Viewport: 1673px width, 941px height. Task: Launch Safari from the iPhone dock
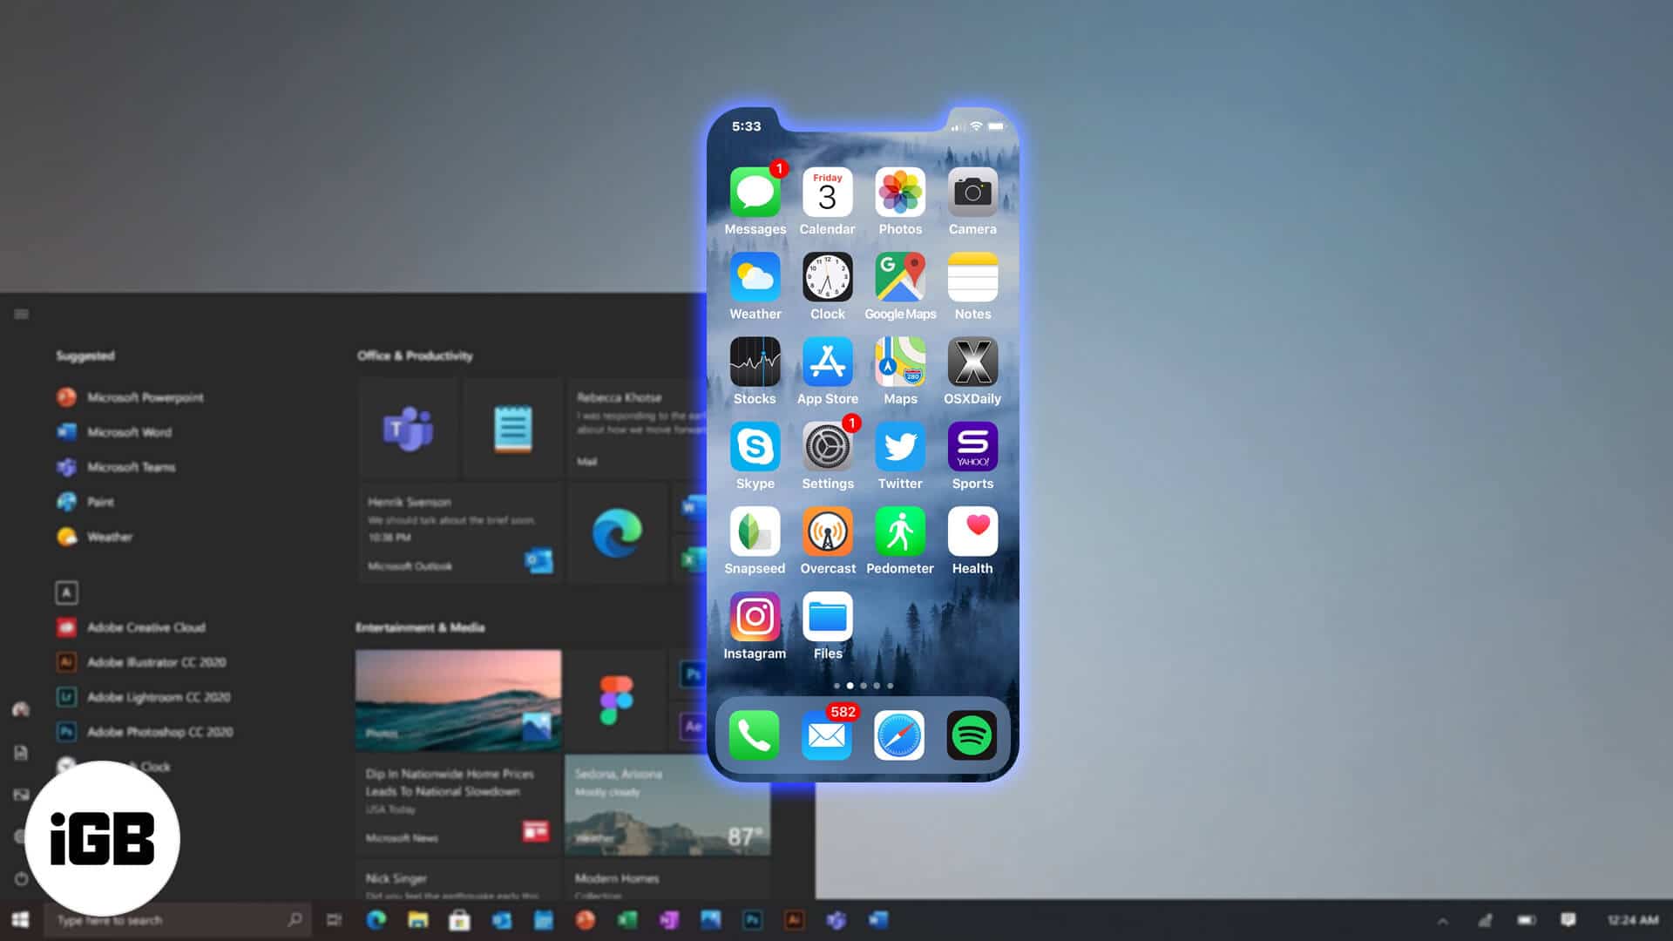coord(899,735)
